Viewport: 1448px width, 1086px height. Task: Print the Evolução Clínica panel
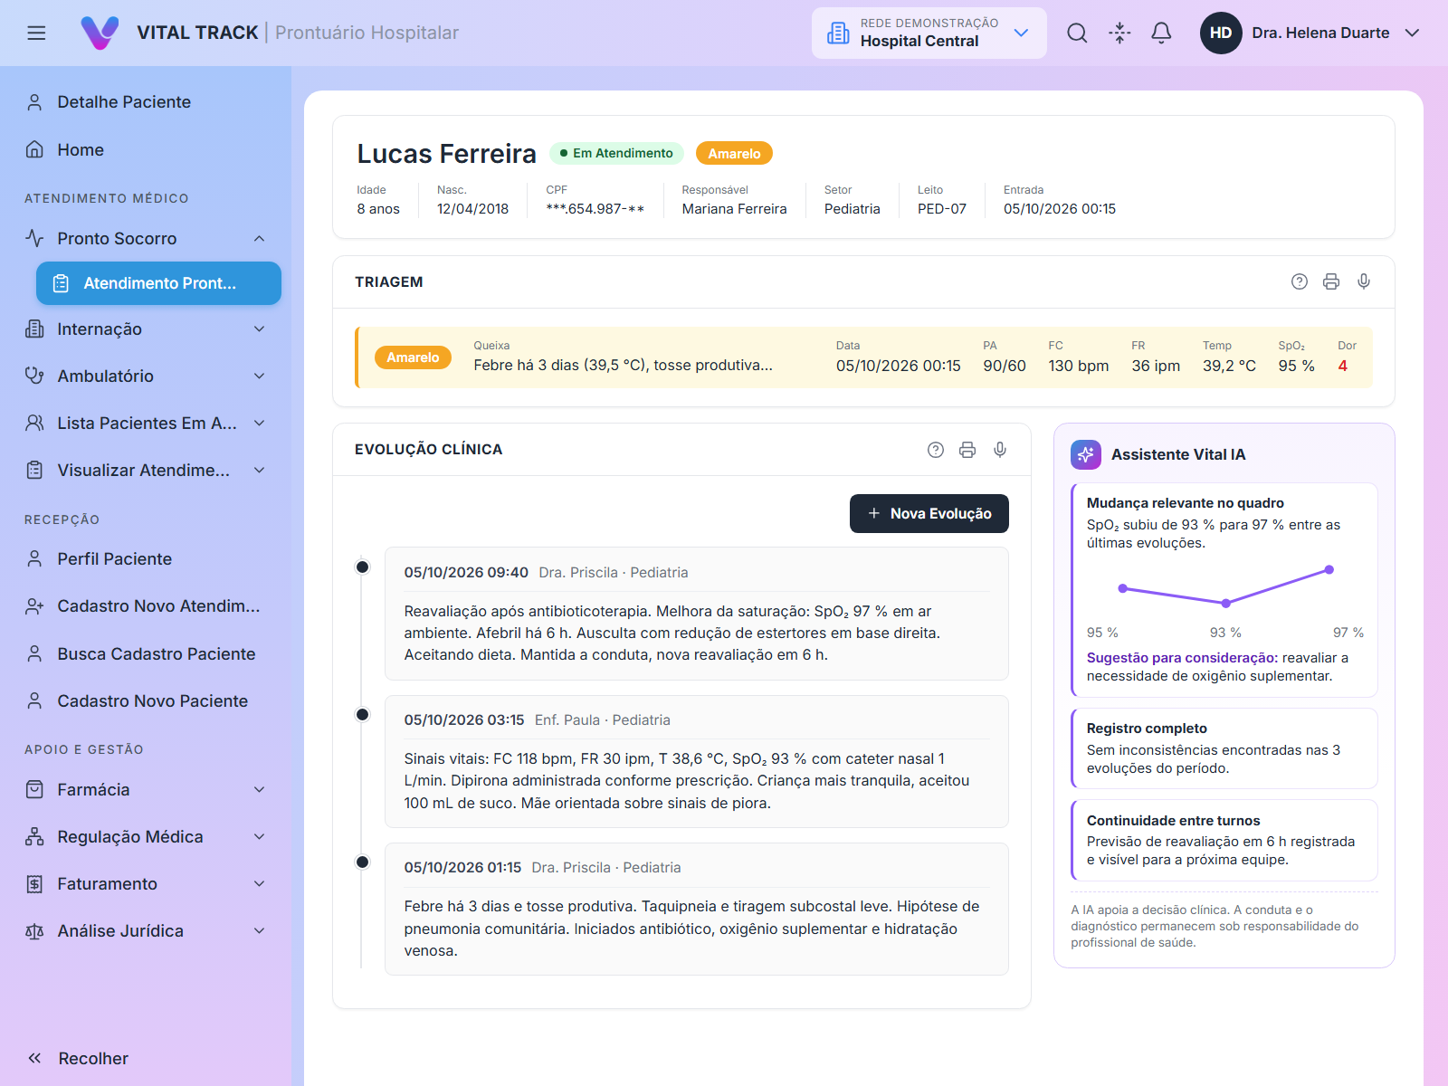967,450
